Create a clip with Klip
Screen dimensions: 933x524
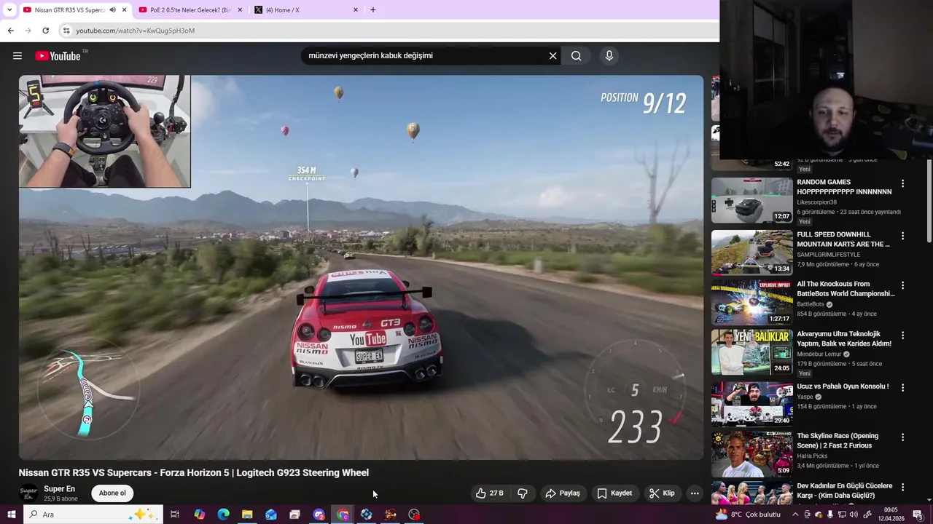click(662, 493)
